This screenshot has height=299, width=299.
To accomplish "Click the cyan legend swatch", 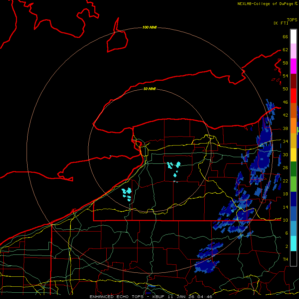I will (293, 244).
